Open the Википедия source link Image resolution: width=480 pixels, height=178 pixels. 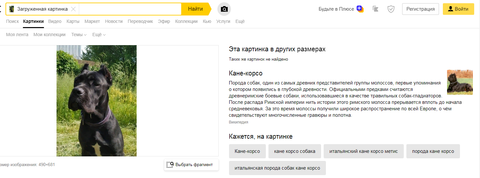click(x=238, y=122)
